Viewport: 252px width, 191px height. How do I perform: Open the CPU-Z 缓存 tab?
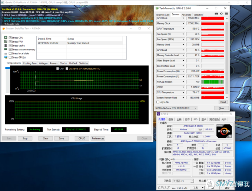[x=171, y=119]
